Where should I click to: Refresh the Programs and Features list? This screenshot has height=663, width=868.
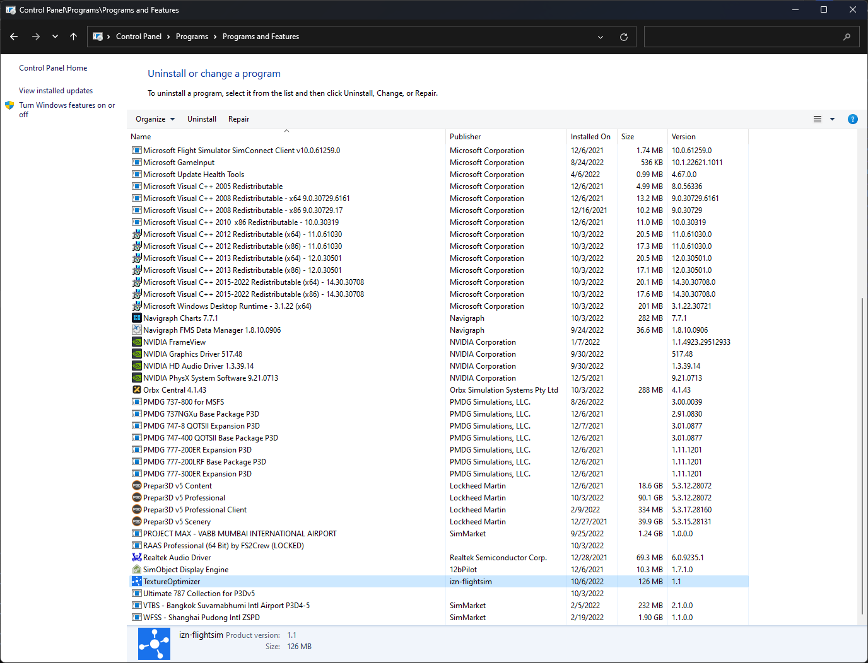(x=624, y=37)
